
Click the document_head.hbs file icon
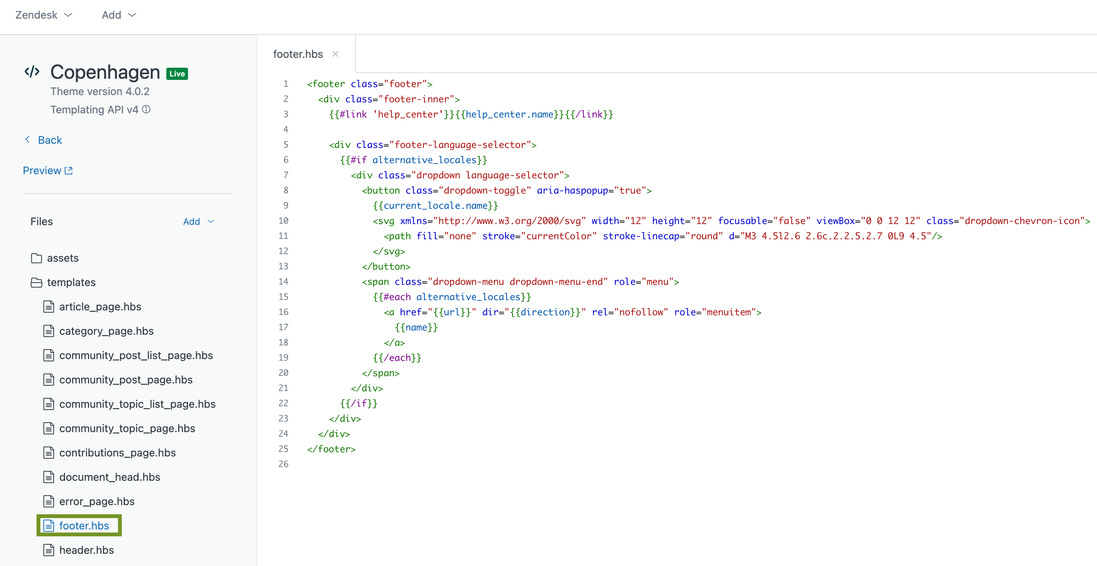(x=49, y=477)
